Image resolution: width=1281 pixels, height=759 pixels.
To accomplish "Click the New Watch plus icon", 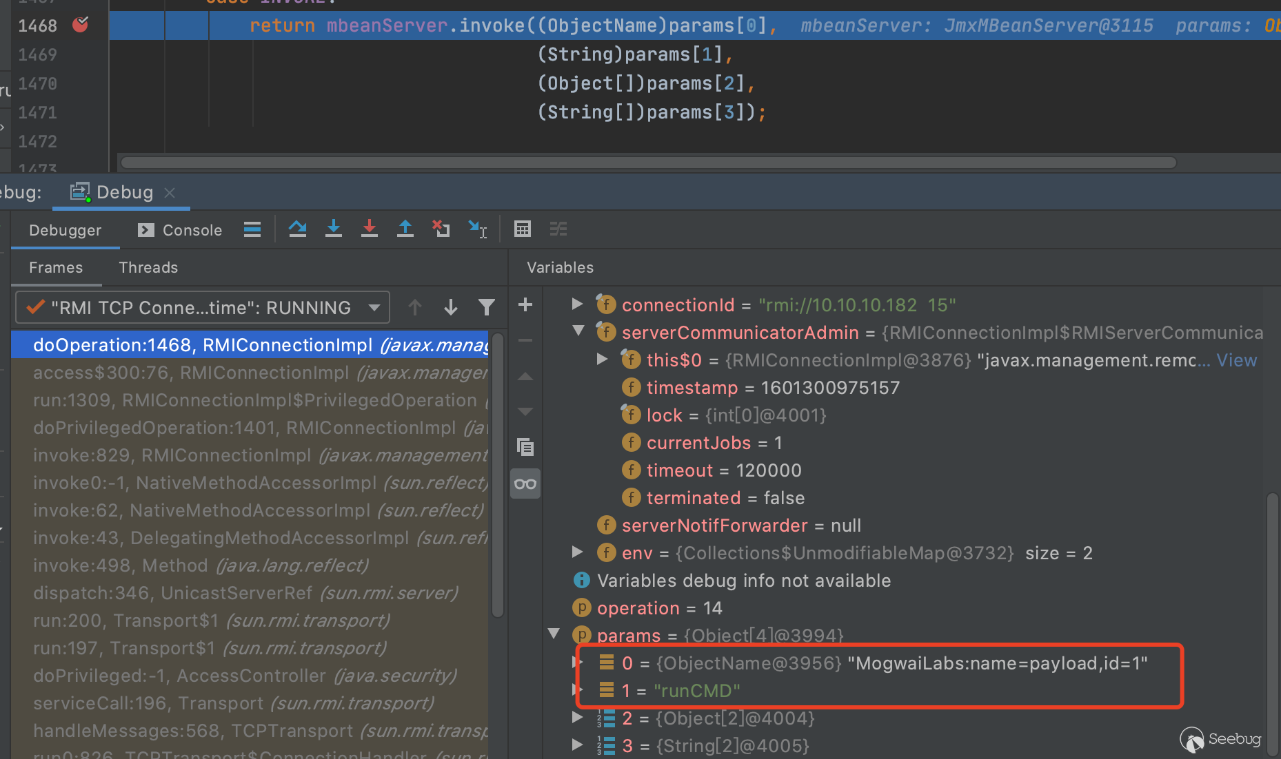I will click(x=525, y=305).
